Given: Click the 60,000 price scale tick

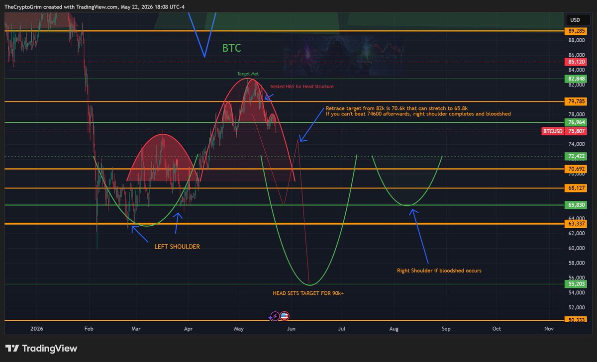Looking at the screenshot, I should [x=576, y=248].
